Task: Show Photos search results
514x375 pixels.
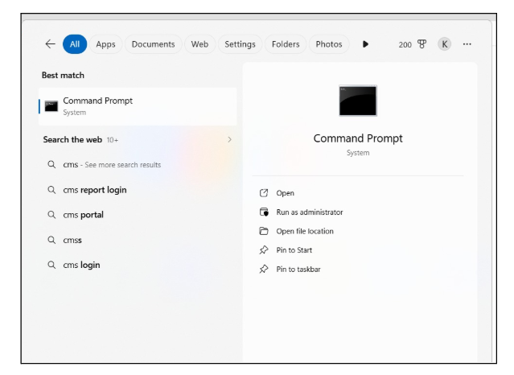Action: [x=328, y=44]
